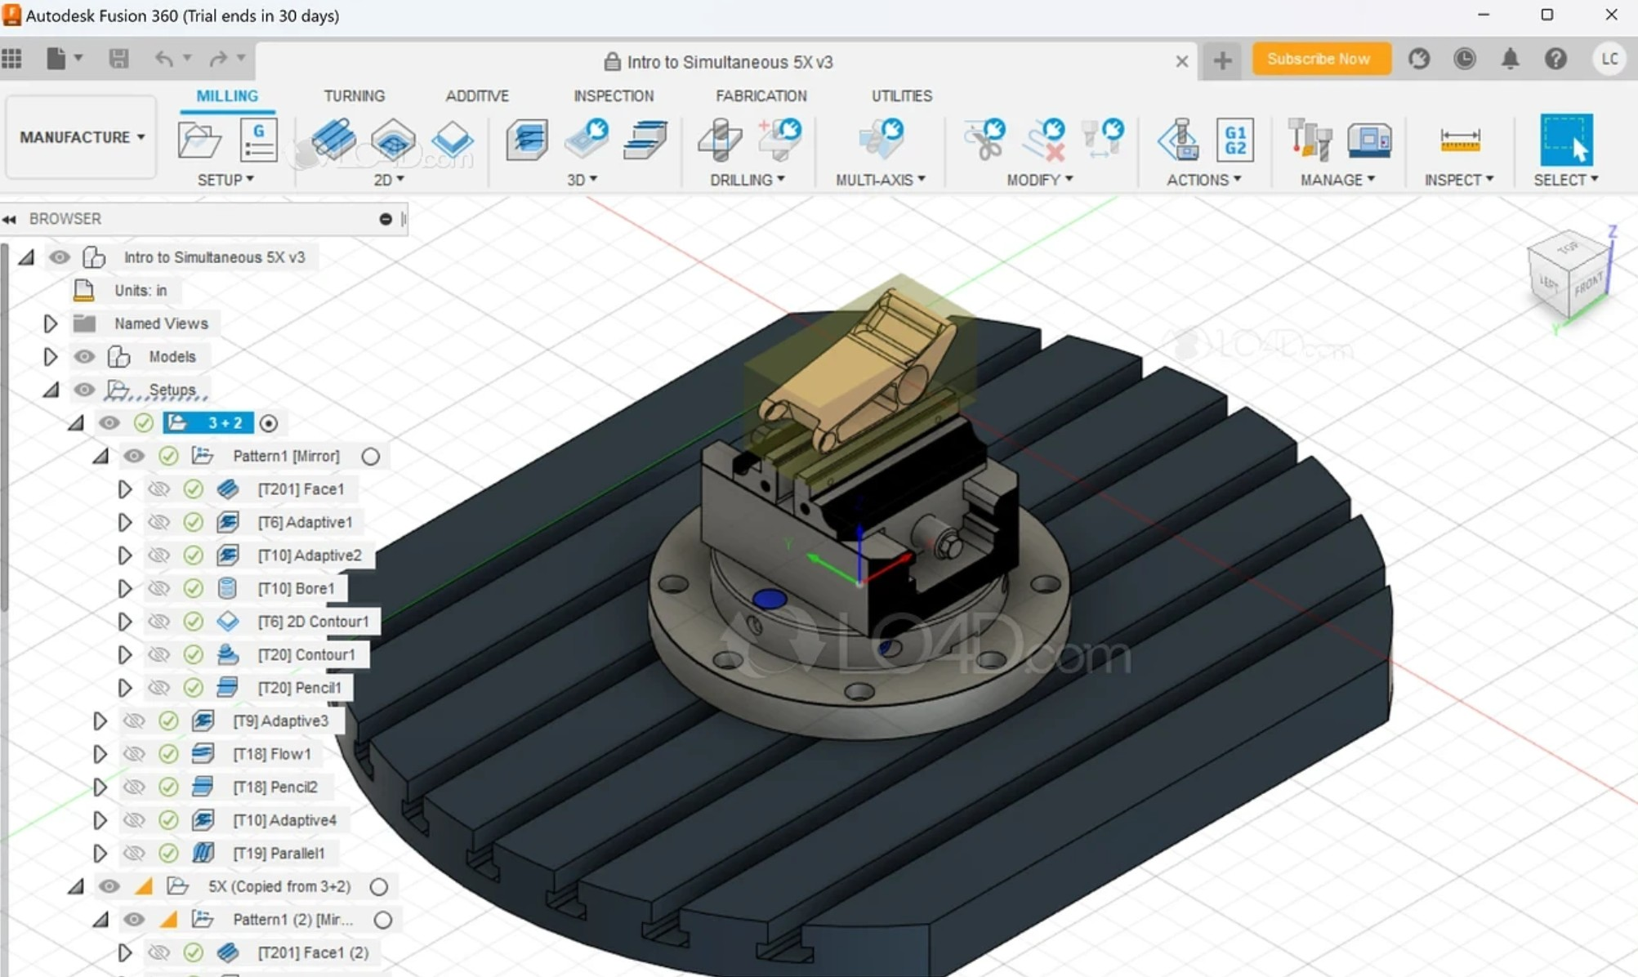
Task: Click the Replace Tool modify icon
Action: pos(1102,139)
